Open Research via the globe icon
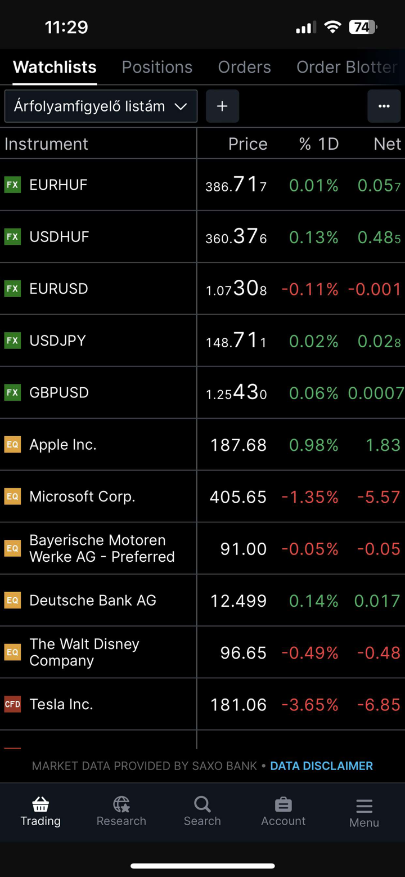Image resolution: width=405 pixels, height=877 pixels. 121,804
